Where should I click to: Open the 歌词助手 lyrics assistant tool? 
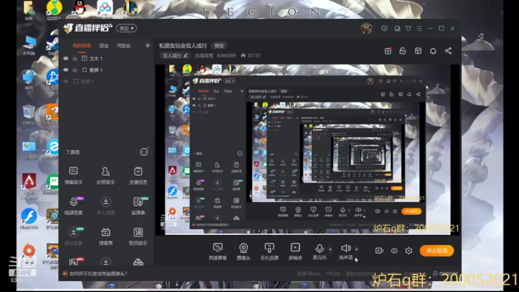[138, 236]
